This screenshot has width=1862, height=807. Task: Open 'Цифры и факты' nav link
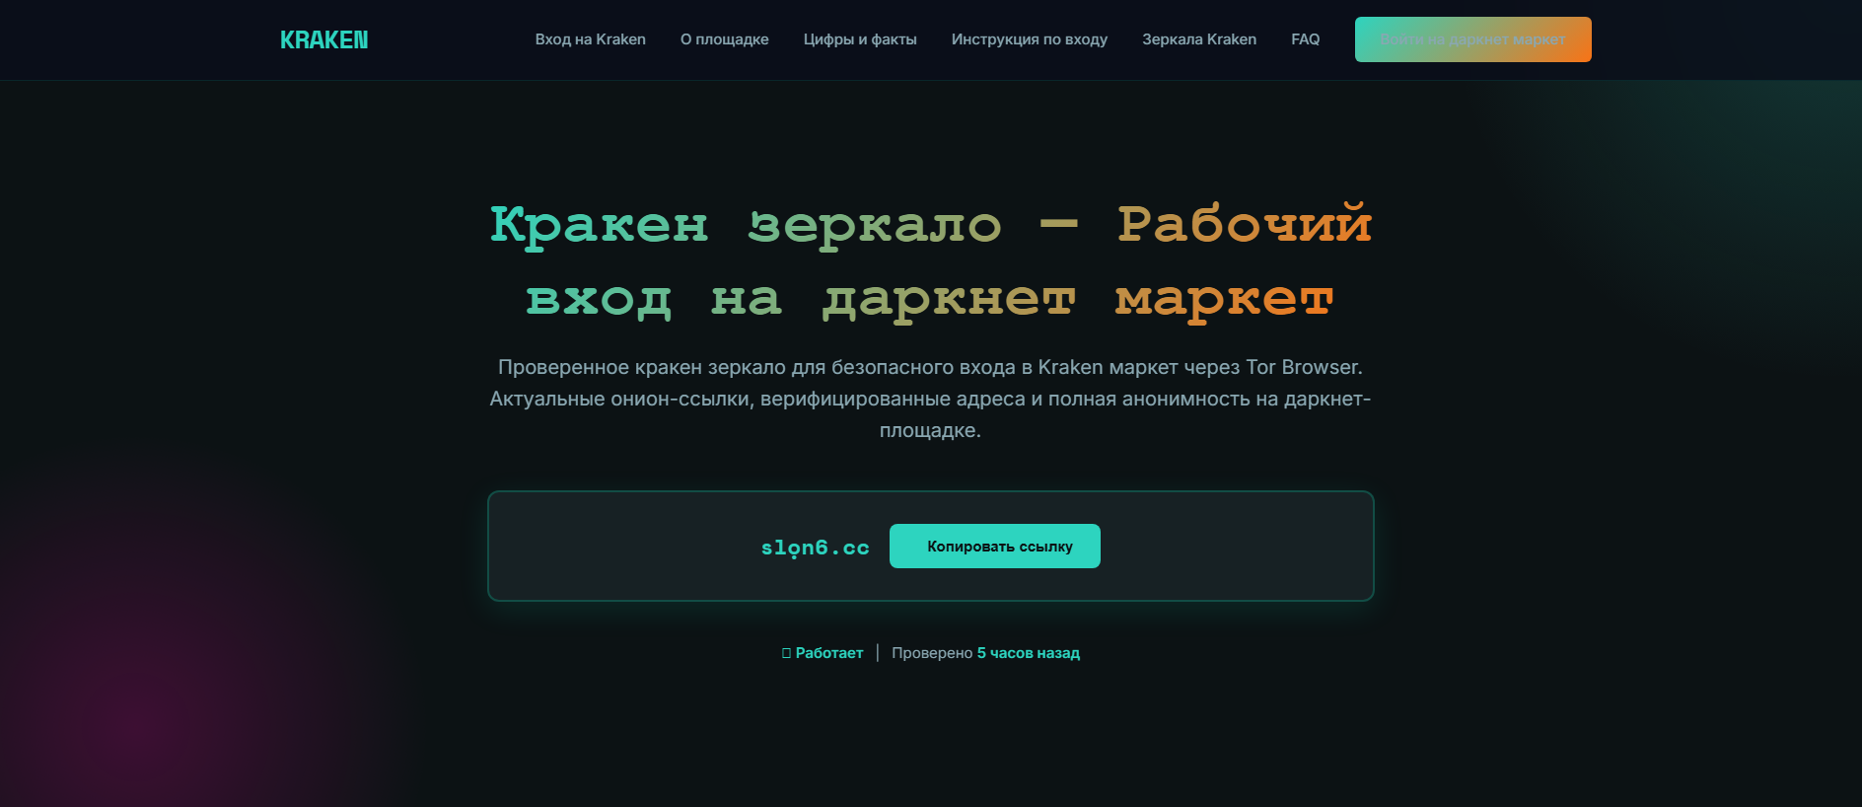click(860, 39)
